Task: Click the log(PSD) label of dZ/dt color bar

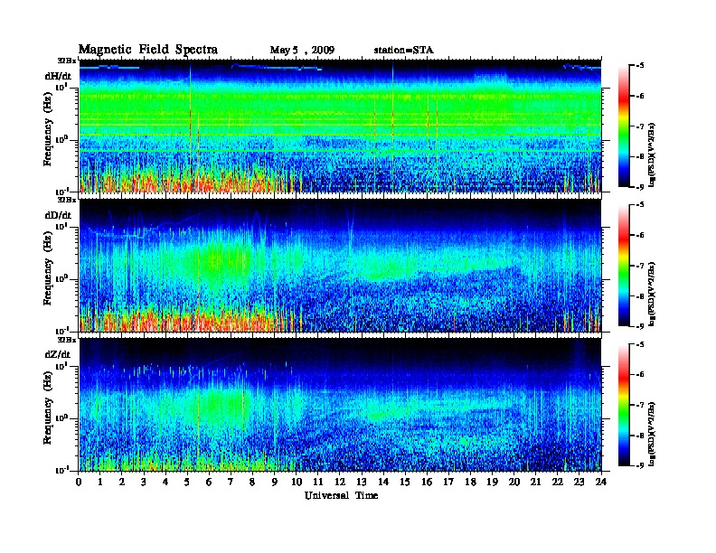Action: [652, 434]
